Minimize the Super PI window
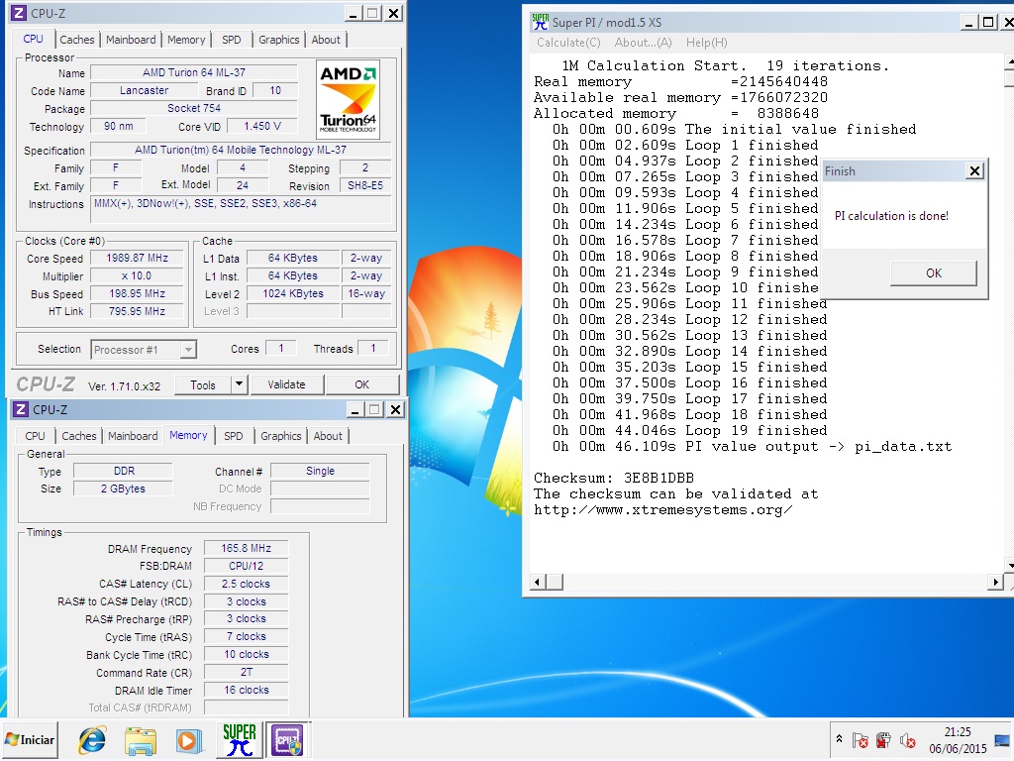1014x761 pixels. 968,22
